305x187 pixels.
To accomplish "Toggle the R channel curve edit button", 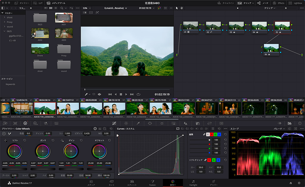I will [x=211, y=134].
